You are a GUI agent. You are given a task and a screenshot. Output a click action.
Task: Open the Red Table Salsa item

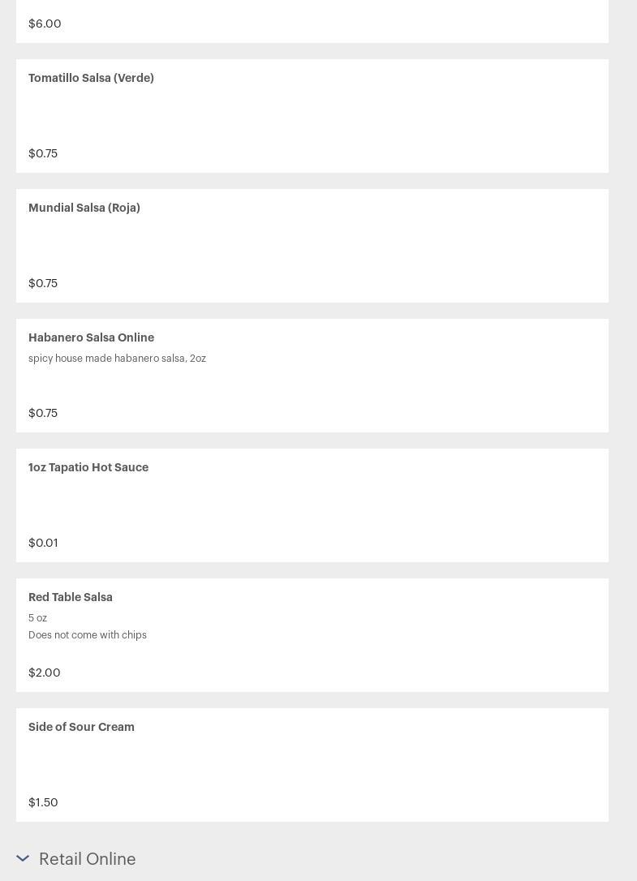[x=71, y=597]
